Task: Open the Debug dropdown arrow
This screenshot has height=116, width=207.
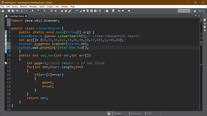Action: 29,11
